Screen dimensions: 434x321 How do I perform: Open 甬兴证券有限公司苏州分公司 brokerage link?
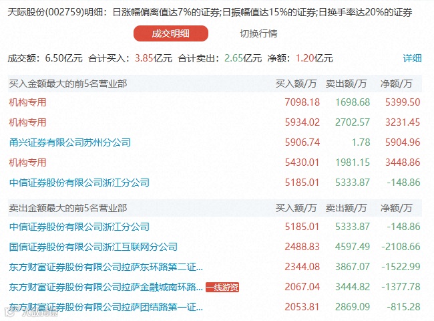point(69,142)
